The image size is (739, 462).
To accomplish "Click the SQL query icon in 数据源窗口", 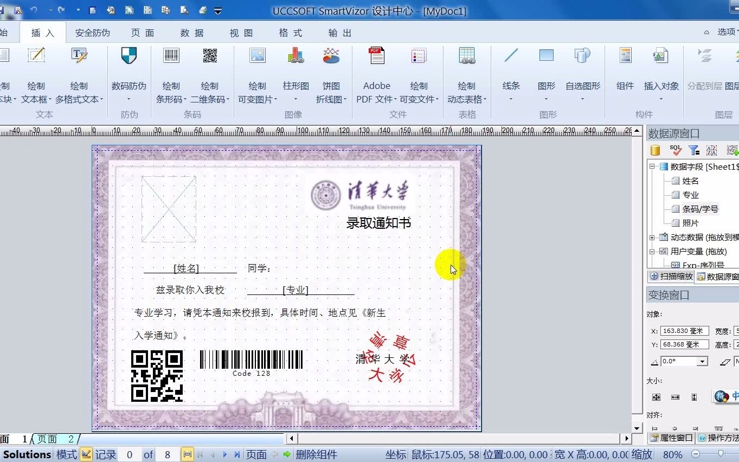I will [x=675, y=150].
